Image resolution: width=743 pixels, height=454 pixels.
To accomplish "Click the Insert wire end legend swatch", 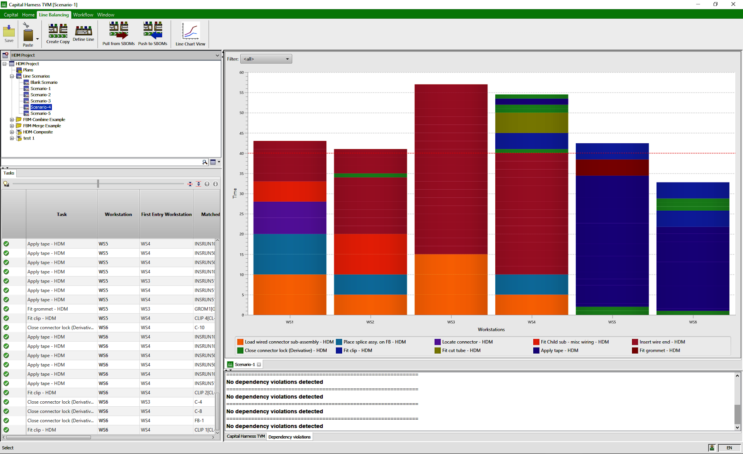I will [x=635, y=342].
